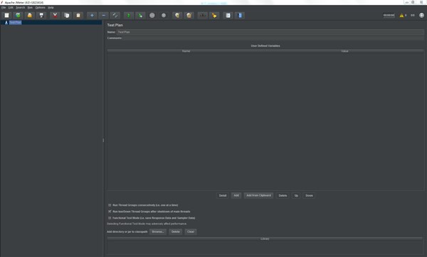Screen dimensions: 427x257
Task: Expand all tree nodes with plus icon
Action: pyautogui.click(x=92, y=16)
